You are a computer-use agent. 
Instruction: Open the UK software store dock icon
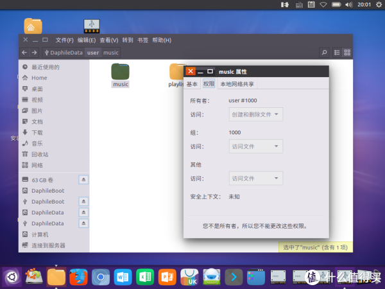pos(189,277)
